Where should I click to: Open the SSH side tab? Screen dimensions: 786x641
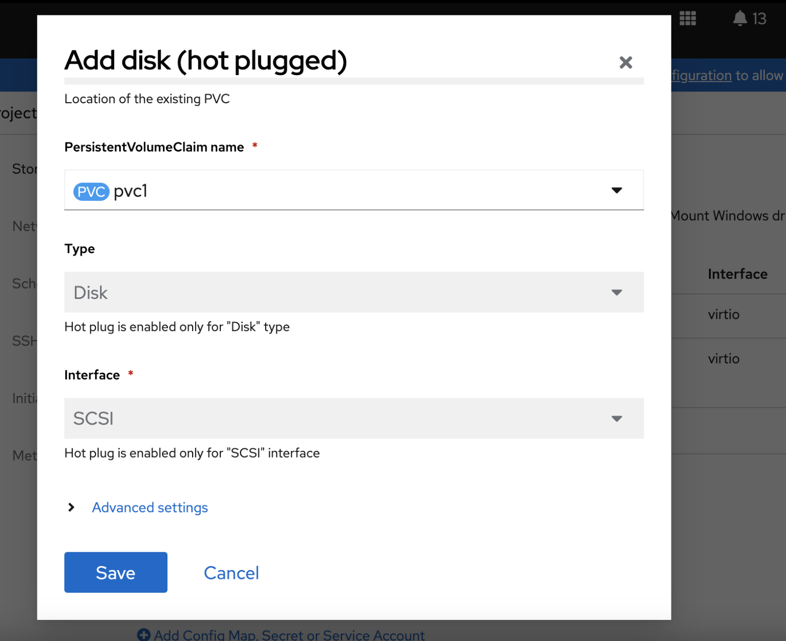24,341
